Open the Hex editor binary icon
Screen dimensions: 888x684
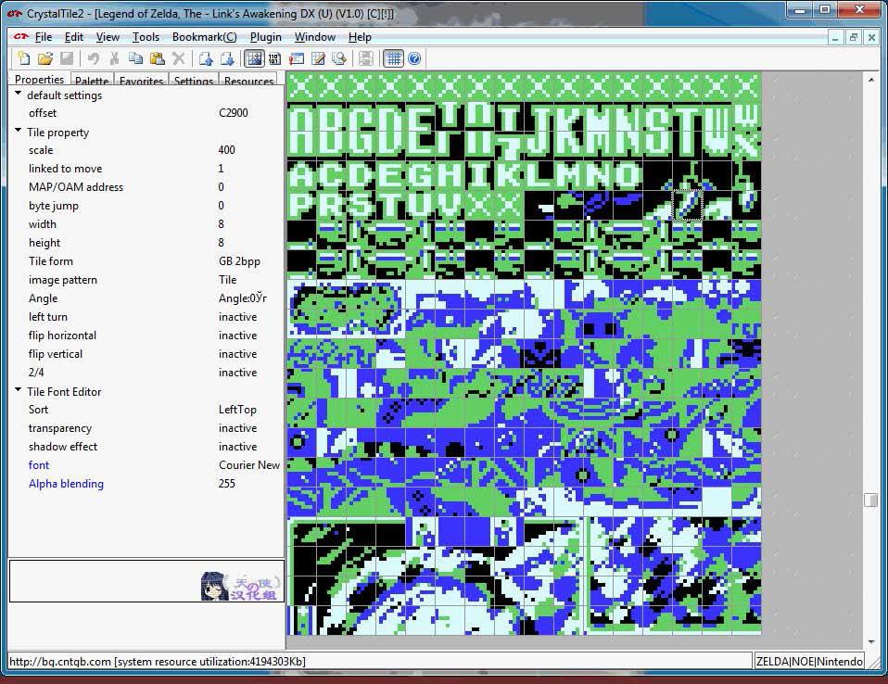[274, 58]
